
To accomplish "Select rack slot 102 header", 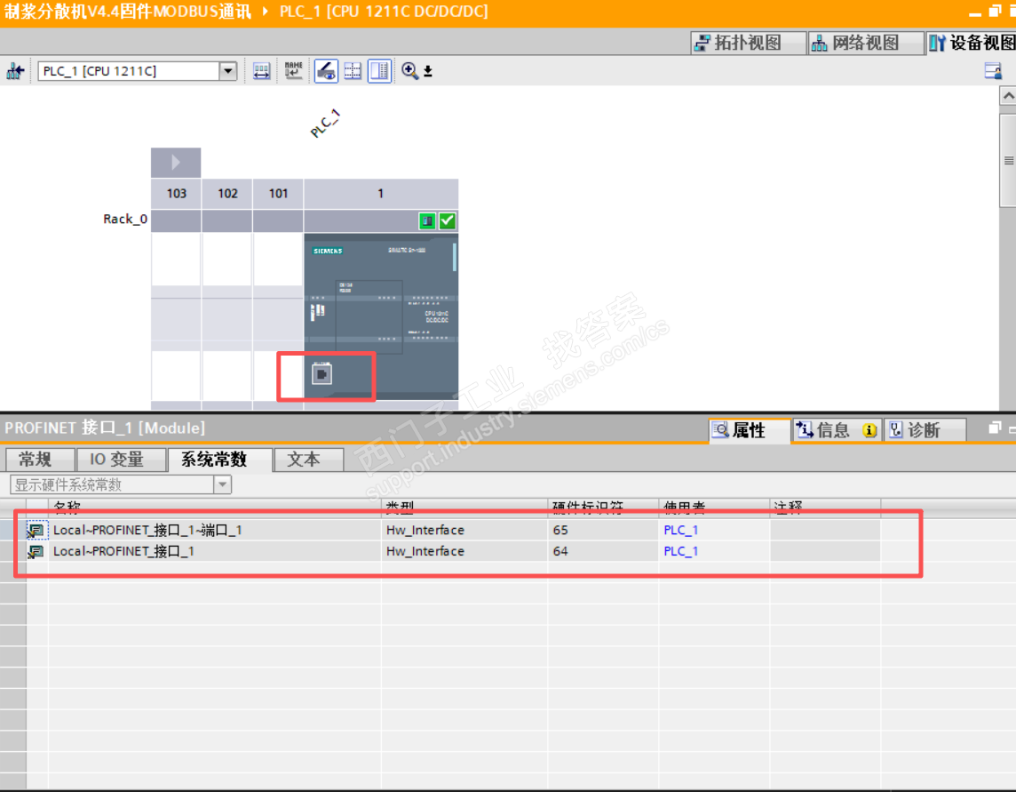I will [x=227, y=193].
